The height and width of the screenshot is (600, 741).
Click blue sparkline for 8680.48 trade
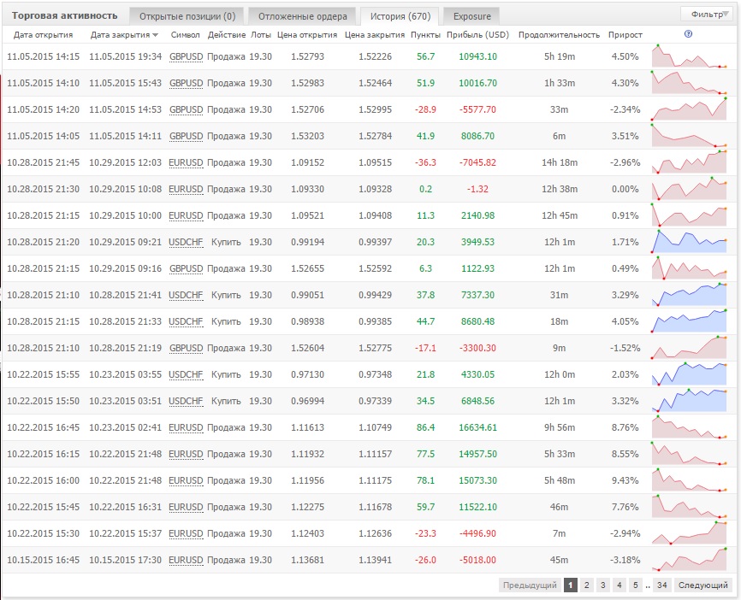(x=689, y=321)
